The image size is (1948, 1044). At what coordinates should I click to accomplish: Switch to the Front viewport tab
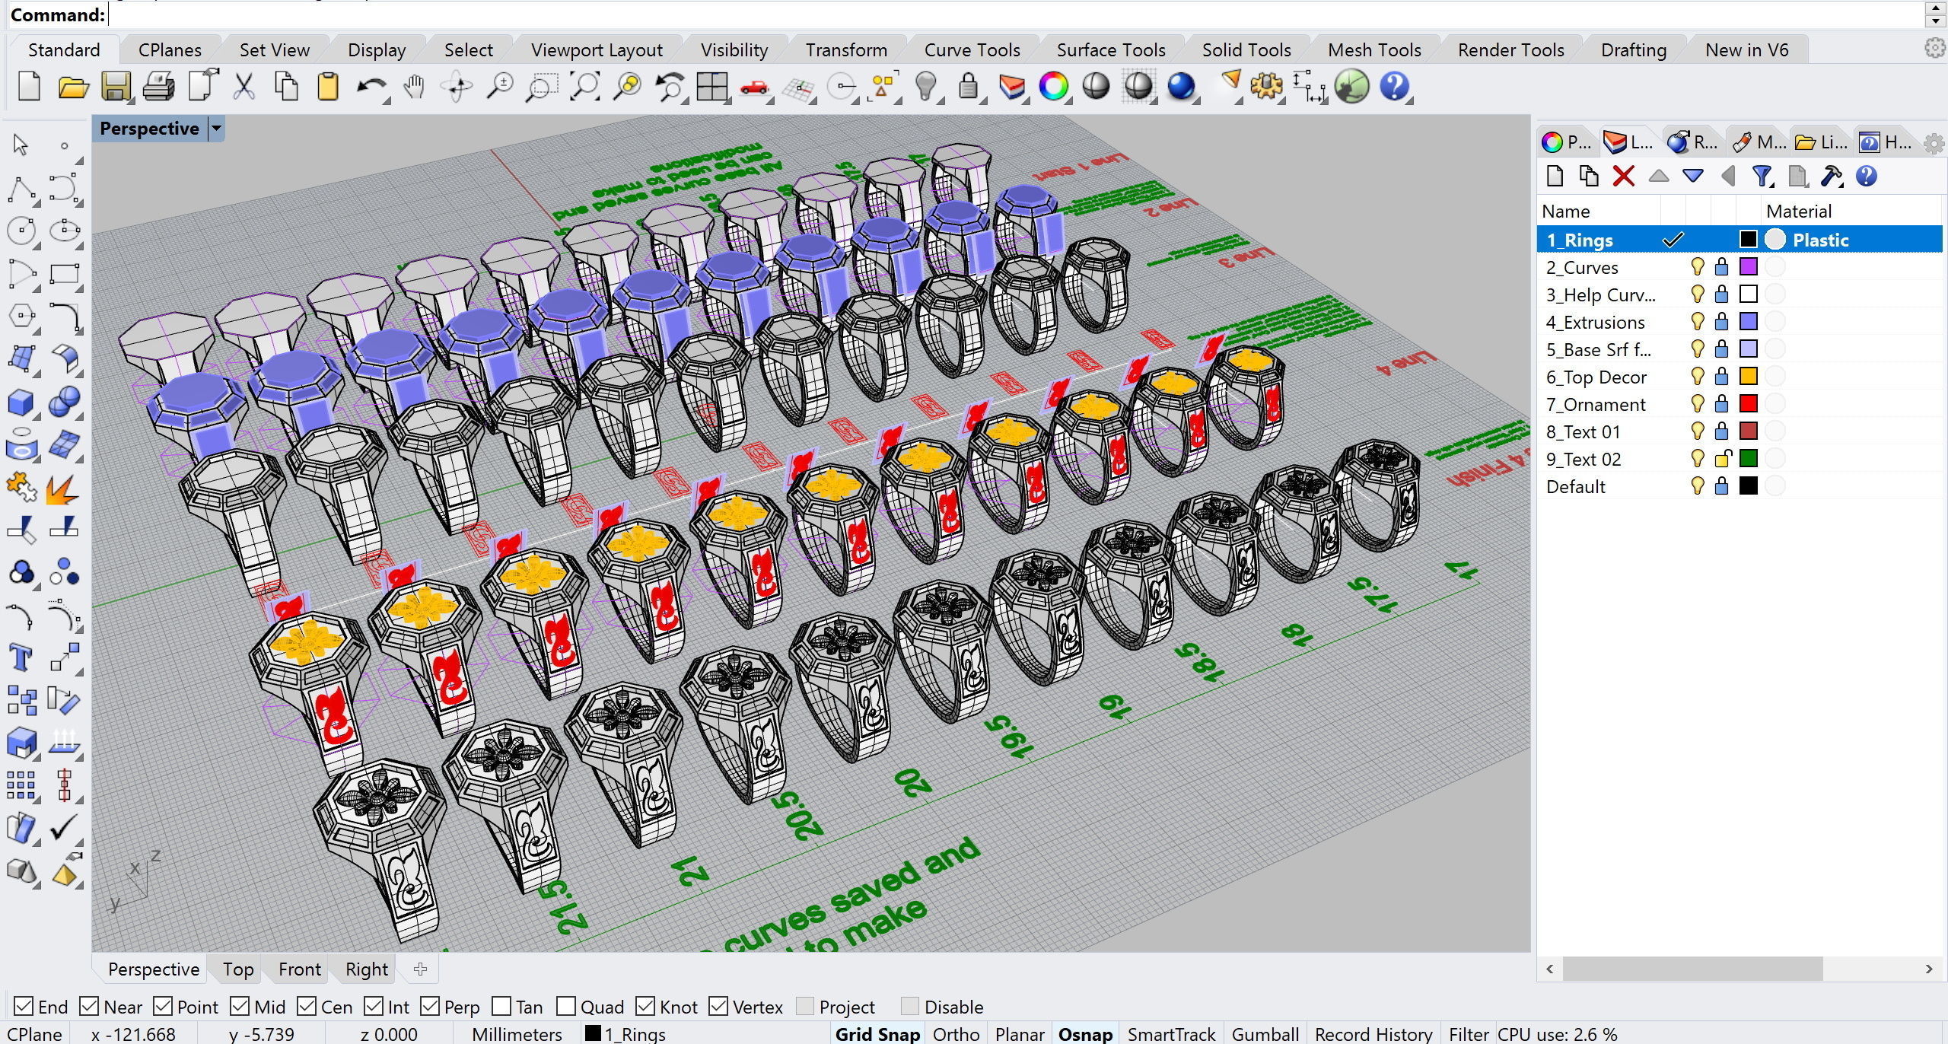click(299, 969)
